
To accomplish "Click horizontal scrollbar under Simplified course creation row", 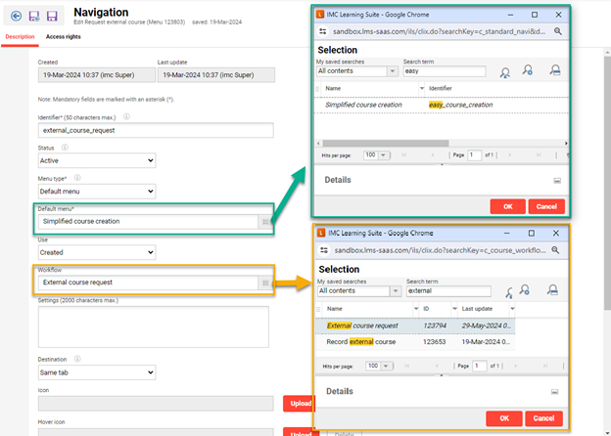I will pos(392,143).
